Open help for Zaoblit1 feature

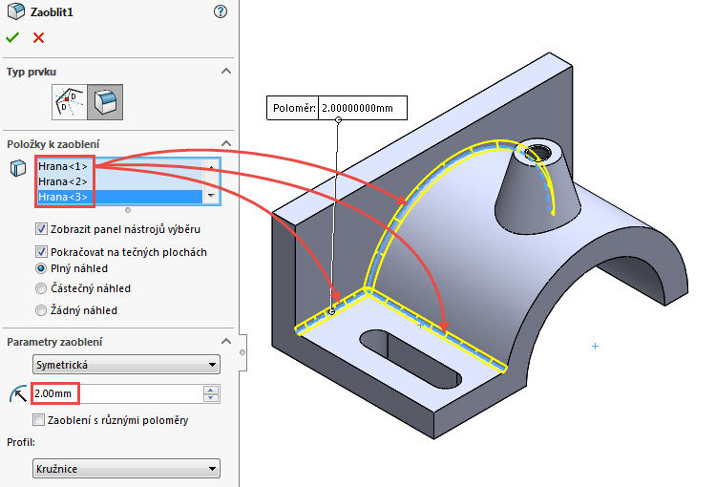(221, 11)
